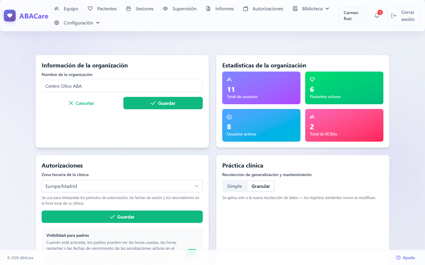Click the heart icon beside Pacientes
This screenshot has height=265, width=425.
pyautogui.click(x=90, y=9)
